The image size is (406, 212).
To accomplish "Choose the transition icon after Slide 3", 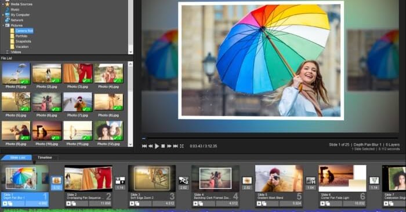I will [184, 180].
